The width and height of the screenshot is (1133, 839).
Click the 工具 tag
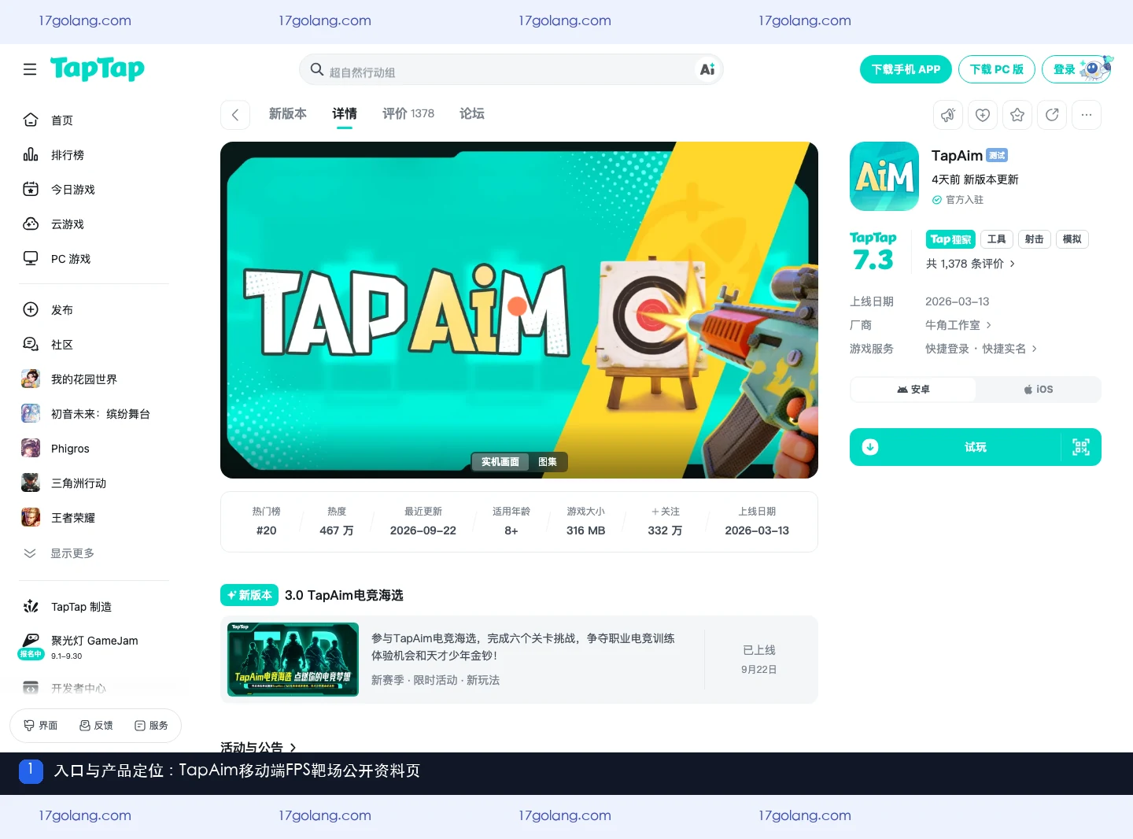click(x=997, y=239)
